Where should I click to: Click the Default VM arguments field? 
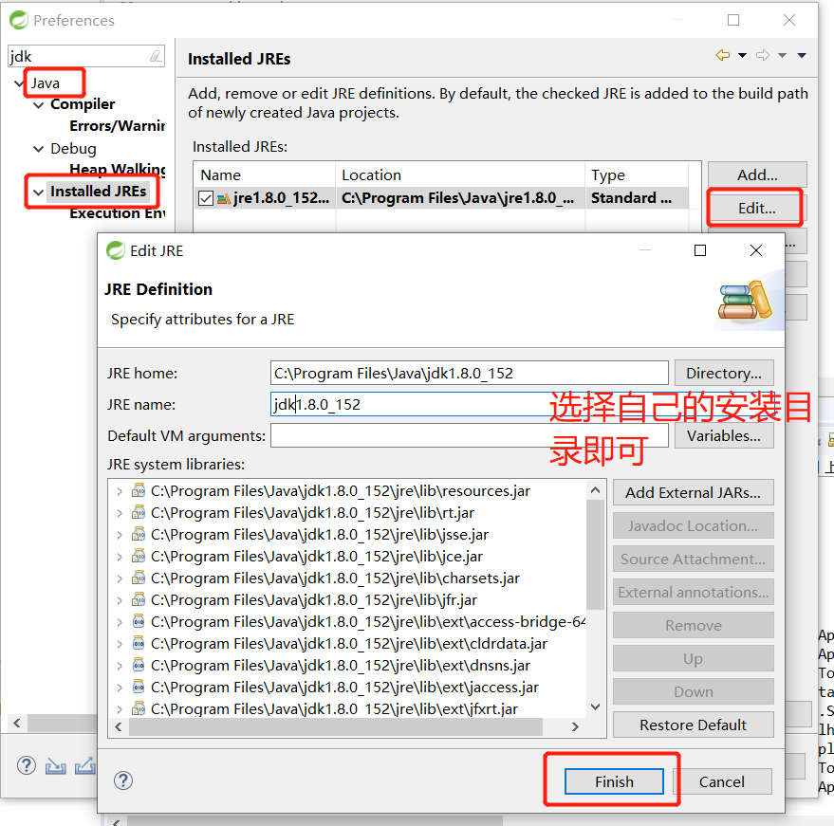click(469, 436)
